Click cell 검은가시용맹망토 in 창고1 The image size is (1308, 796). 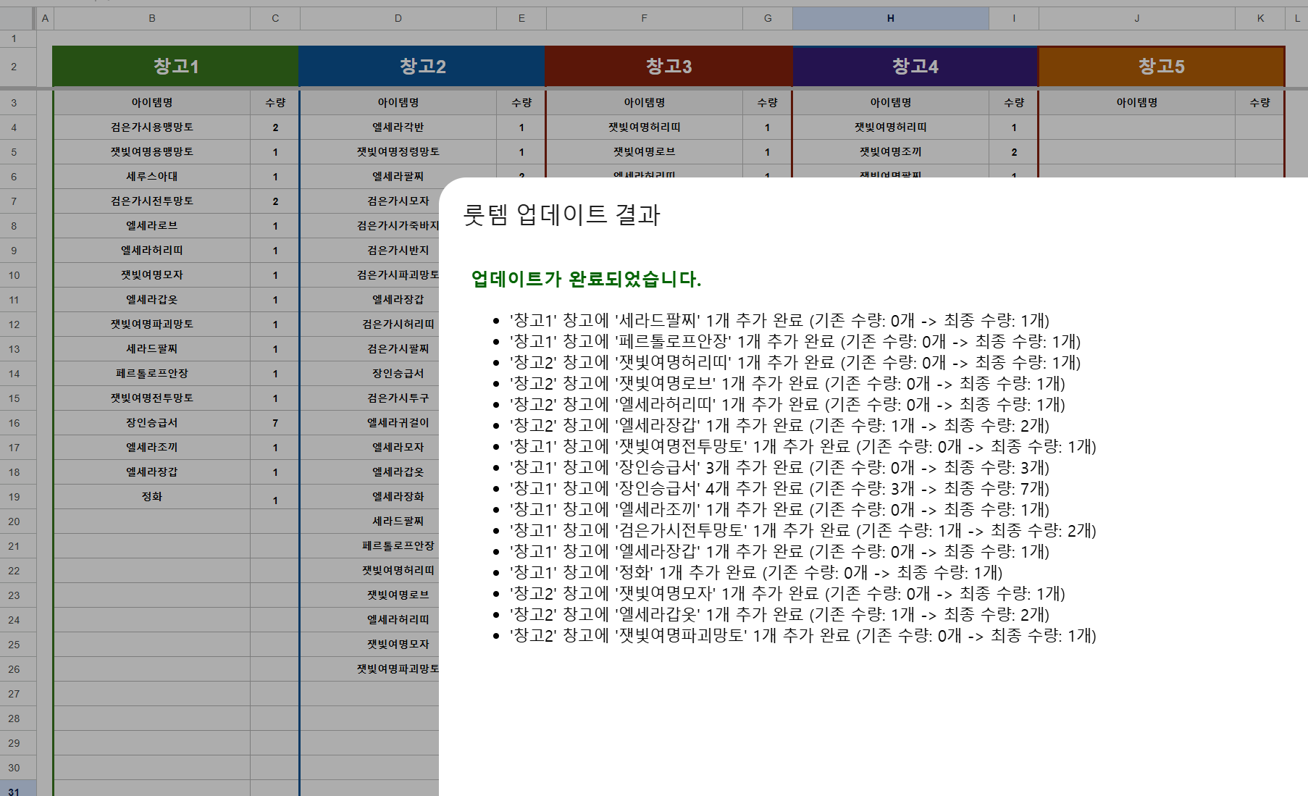152,127
